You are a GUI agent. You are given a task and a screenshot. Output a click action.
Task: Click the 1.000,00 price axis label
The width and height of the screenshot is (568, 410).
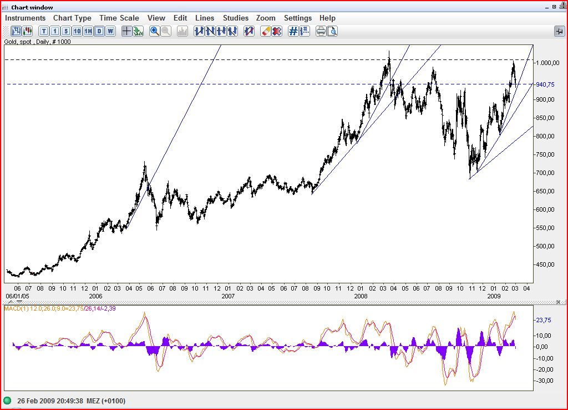[547, 63]
